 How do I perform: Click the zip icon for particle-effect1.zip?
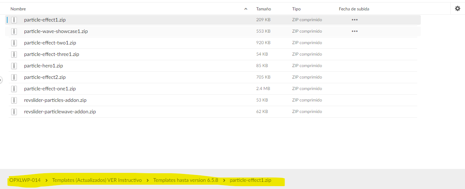click(x=14, y=20)
